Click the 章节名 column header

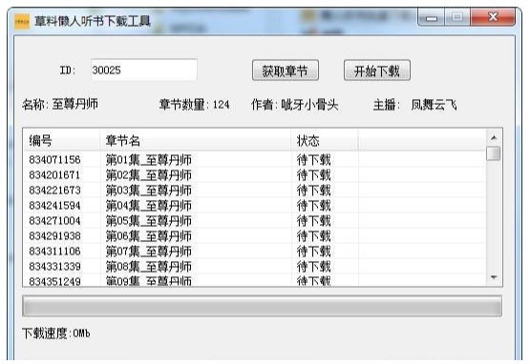(x=195, y=140)
